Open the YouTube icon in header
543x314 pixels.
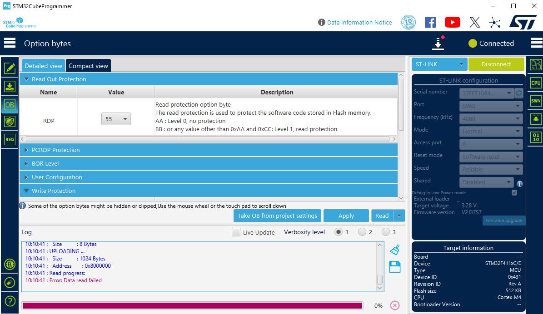[452, 22]
